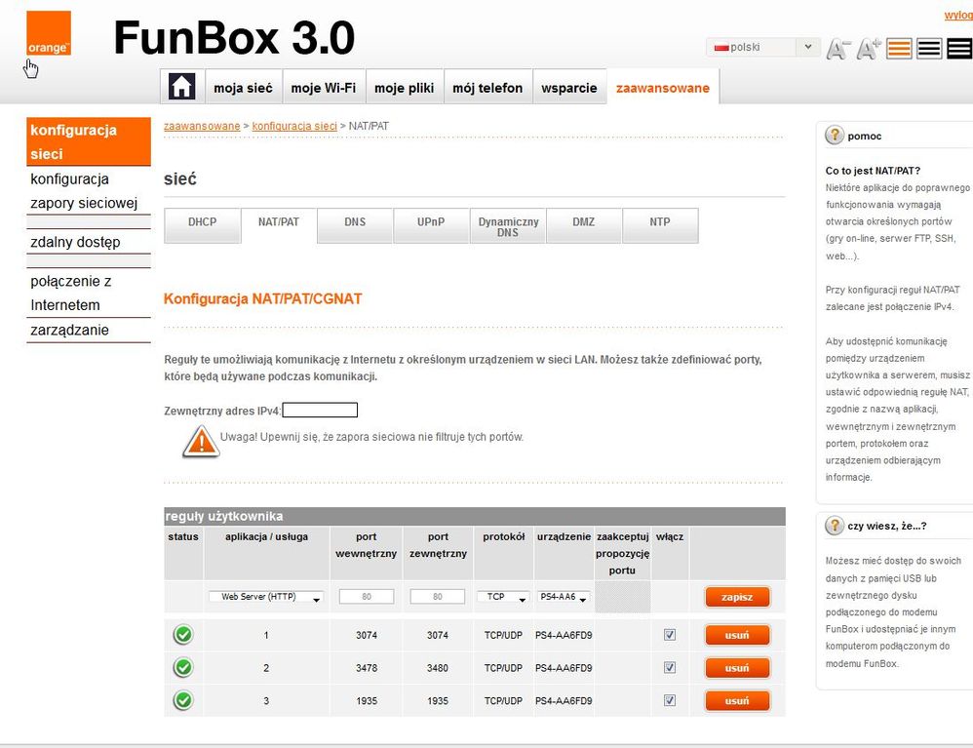Switch to the DHCP tab
The image size is (973, 748).
202,222
